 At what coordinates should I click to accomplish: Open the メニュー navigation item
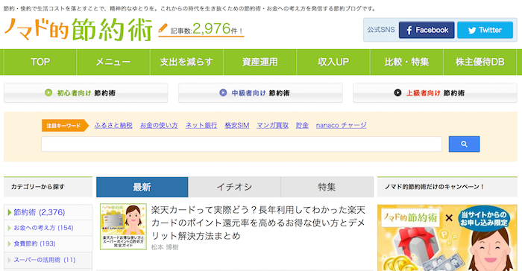tap(113, 62)
